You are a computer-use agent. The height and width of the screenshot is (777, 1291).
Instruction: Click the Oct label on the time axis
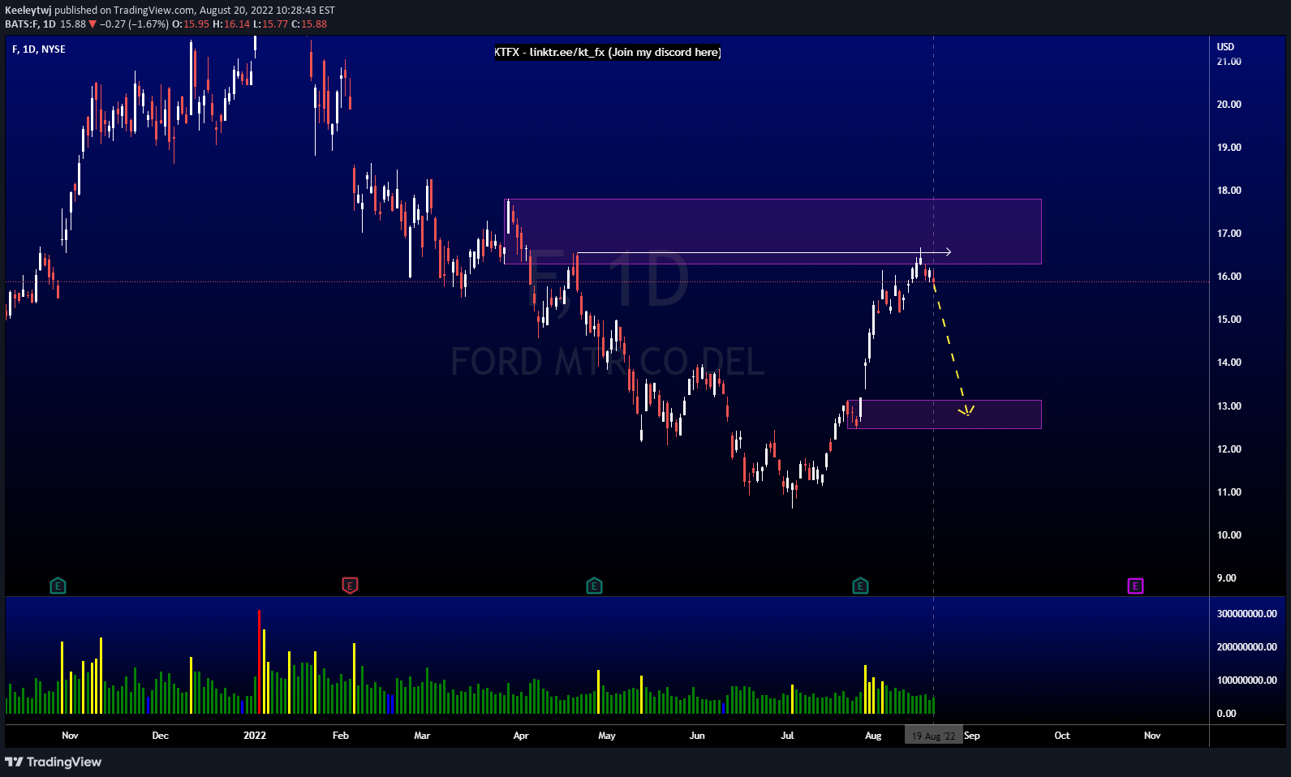[1062, 736]
